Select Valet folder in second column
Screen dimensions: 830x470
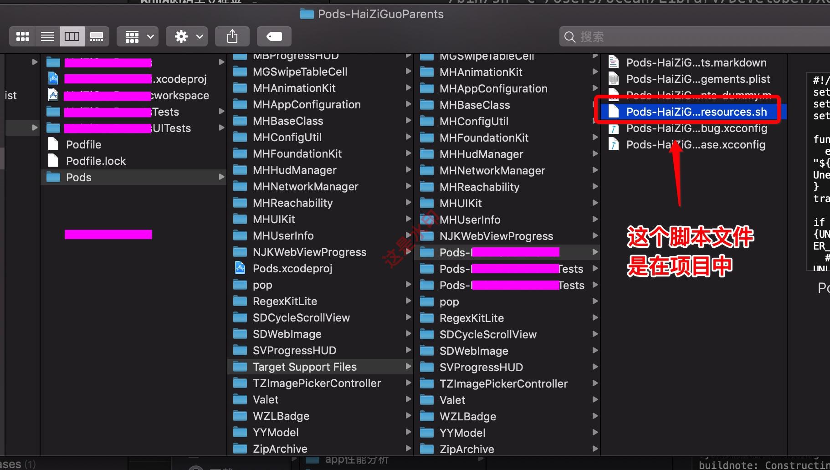click(321, 399)
